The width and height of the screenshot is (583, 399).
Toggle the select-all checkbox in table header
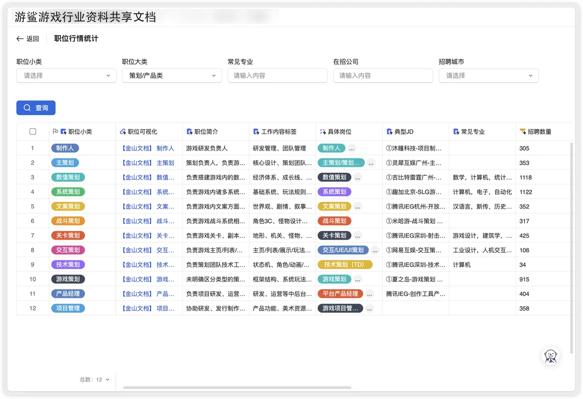(x=33, y=132)
